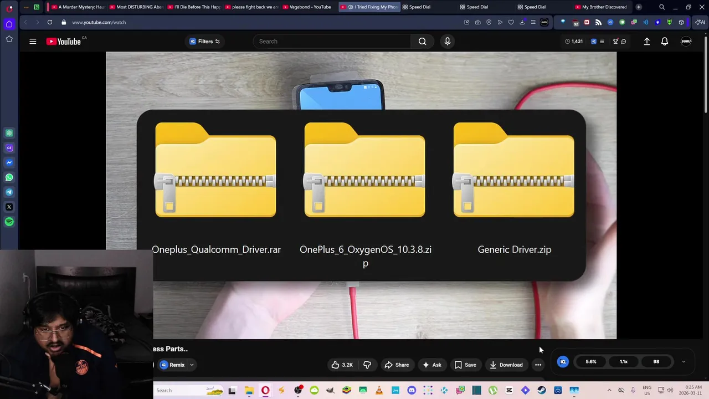The height and width of the screenshot is (399, 709).
Task: Switch to 'please fight back' tab
Action: [251, 7]
